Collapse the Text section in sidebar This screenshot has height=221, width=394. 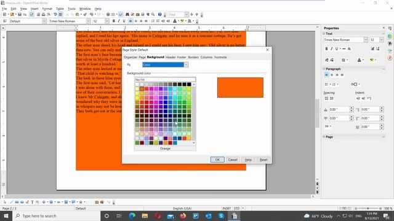coord(324,34)
